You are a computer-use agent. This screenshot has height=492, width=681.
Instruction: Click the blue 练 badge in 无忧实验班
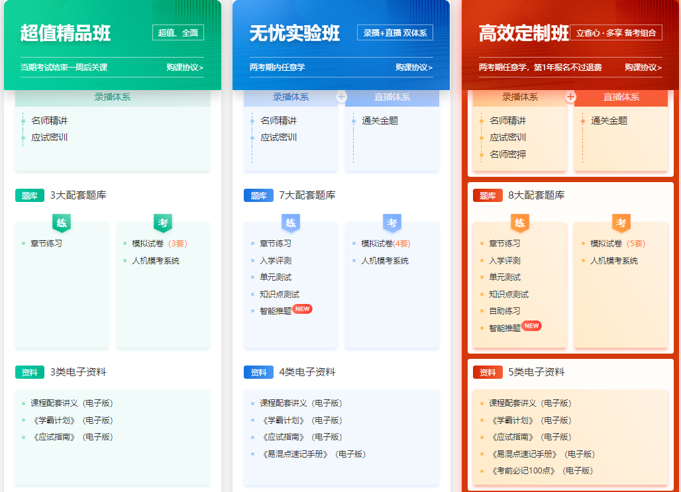click(291, 222)
